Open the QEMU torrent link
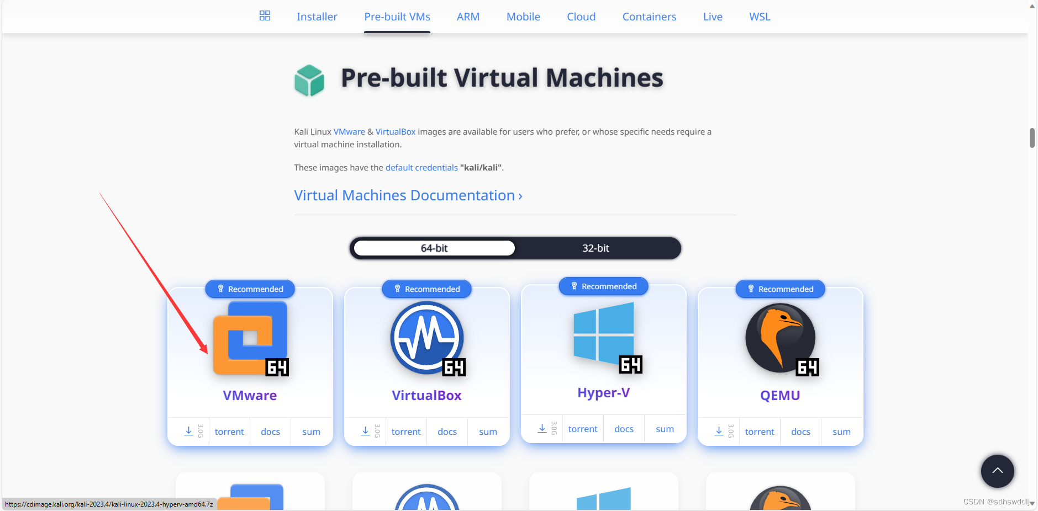Screen dimensions: 1038x511 [x=760, y=432]
